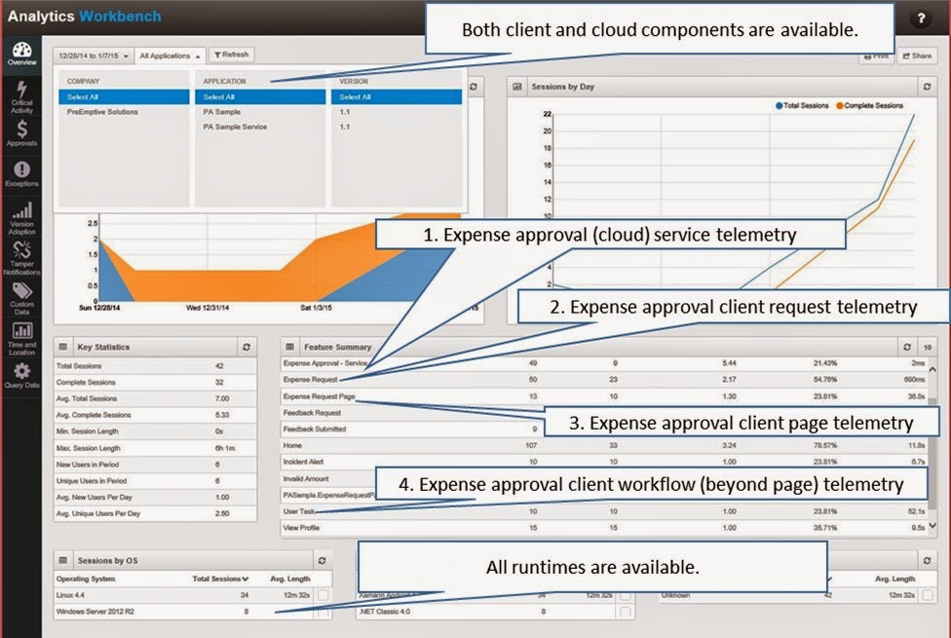This screenshot has height=638, width=951.
Task: Refresh the area chart panel beside filter list
Action: [x=474, y=87]
